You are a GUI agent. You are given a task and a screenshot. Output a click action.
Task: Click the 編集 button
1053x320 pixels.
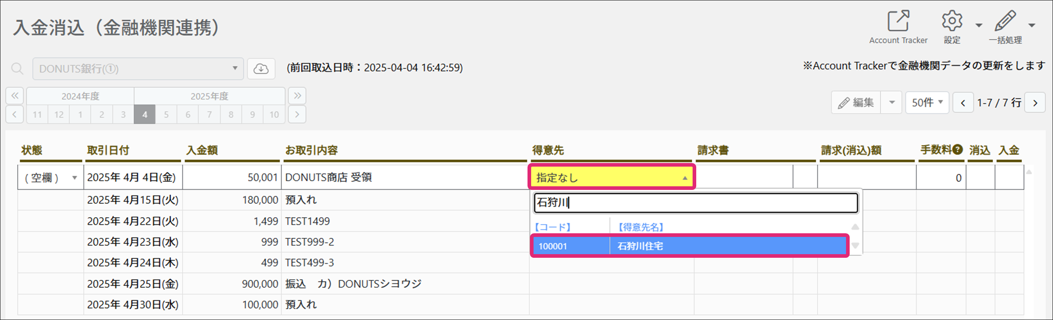[x=856, y=103]
